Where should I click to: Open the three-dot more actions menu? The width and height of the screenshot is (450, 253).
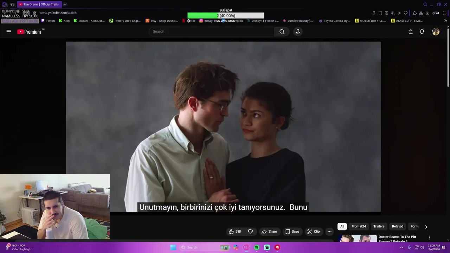click(329, 232)
